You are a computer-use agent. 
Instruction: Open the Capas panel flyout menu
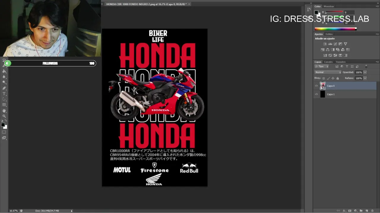(377, 62)
